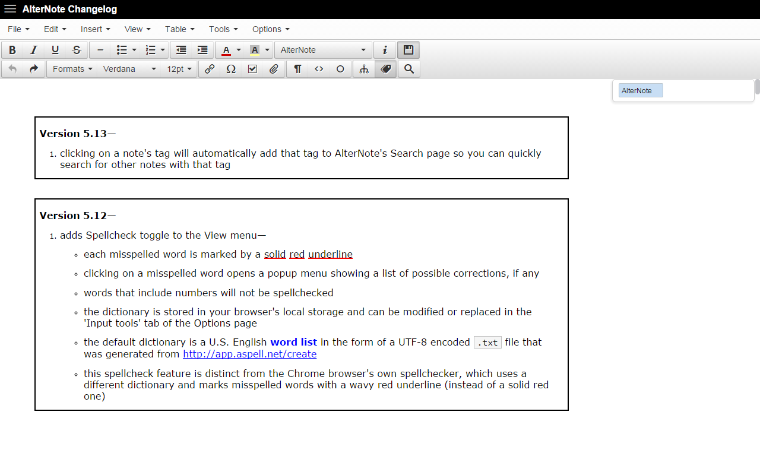
Task: Click the bold blue 'word list' link
Action: 293,342
